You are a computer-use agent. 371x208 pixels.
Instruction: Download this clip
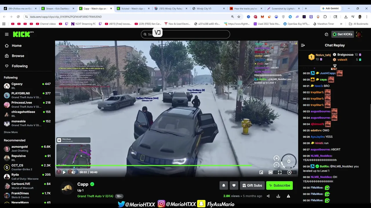pyautogui.click(x=278, y=196)
